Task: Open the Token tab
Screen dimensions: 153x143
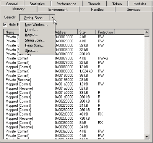Action: click(x=117, y=4)
